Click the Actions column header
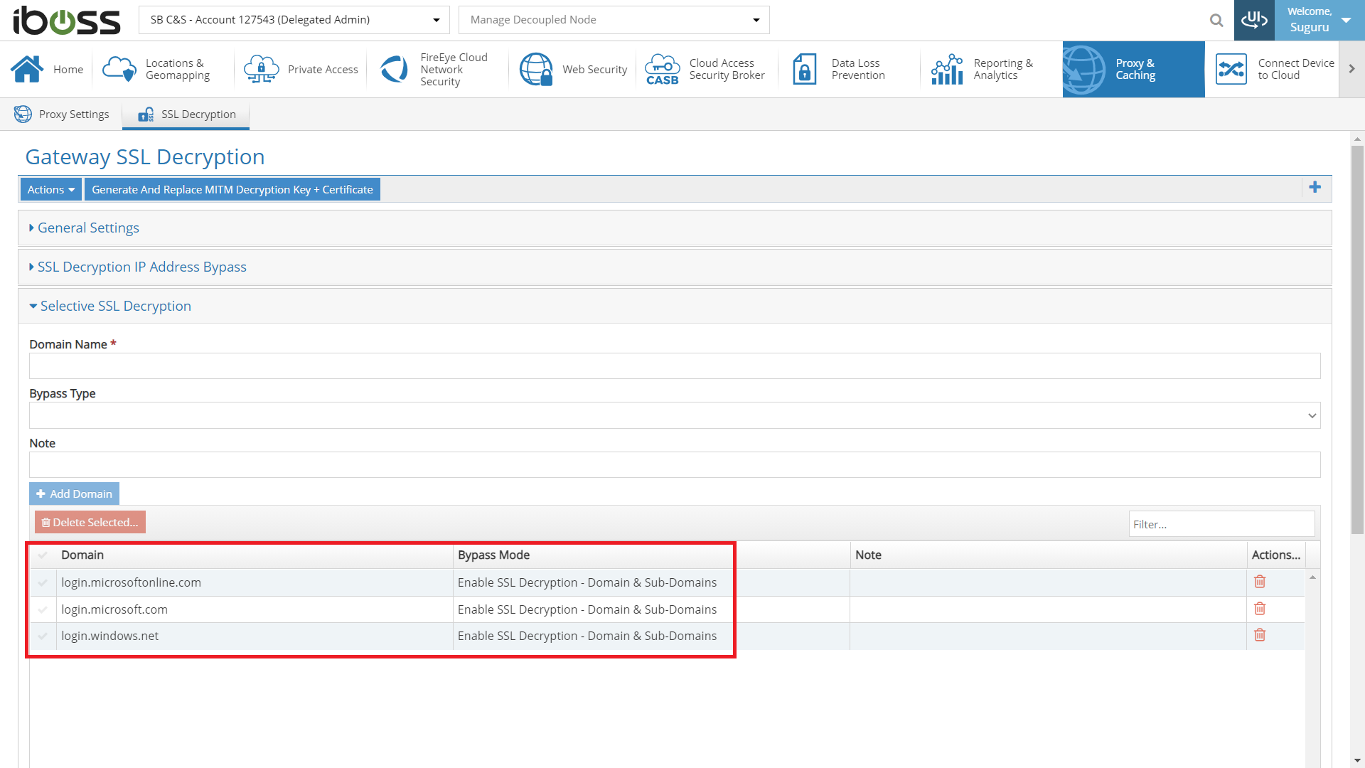1365x768 pixels. tap(1275, 555)
